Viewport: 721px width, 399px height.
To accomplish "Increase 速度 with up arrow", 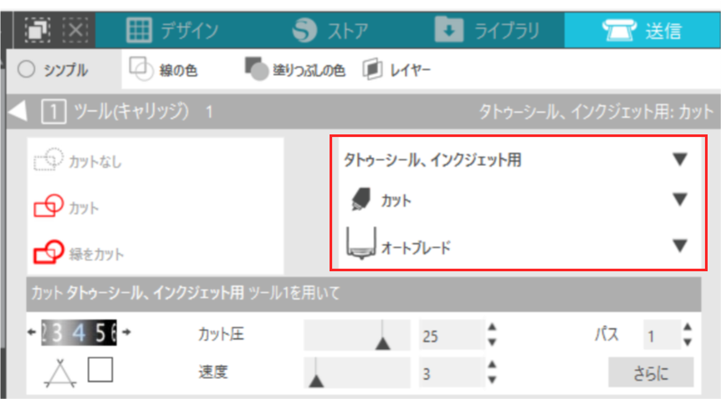I will (x=492, y=365).
